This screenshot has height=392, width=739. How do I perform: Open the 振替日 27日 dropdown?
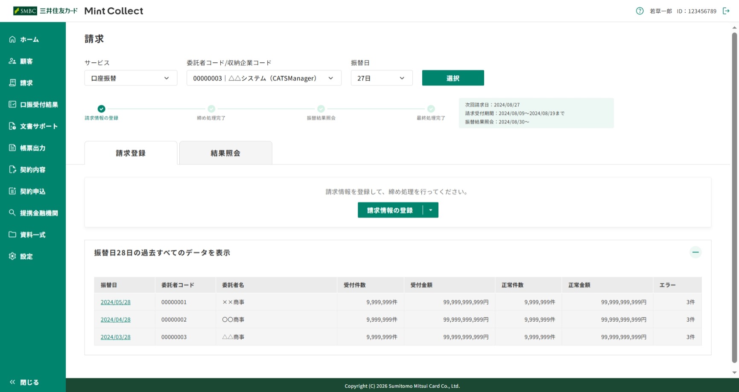coord(382,78)
